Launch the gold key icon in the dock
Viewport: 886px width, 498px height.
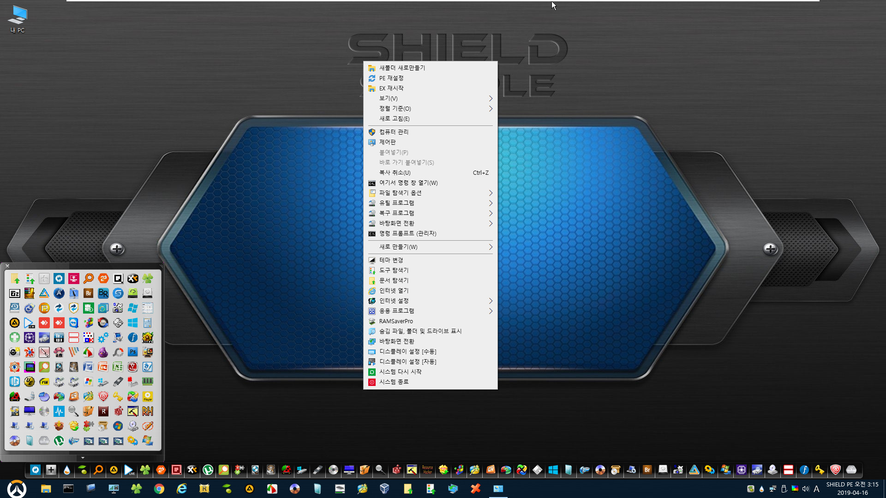(820, 470)
